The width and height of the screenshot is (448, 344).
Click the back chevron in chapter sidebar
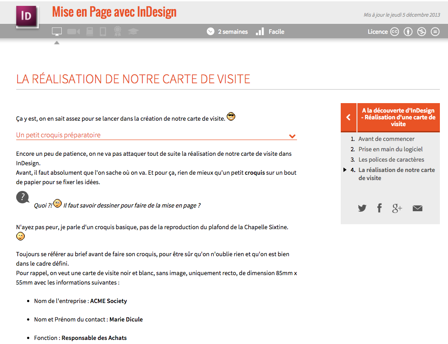(x=348, y=117)
